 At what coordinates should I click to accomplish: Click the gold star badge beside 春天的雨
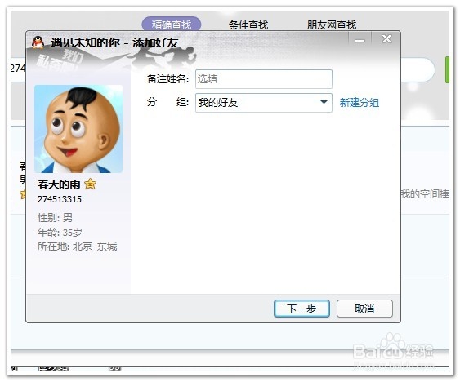click(90, 184)
